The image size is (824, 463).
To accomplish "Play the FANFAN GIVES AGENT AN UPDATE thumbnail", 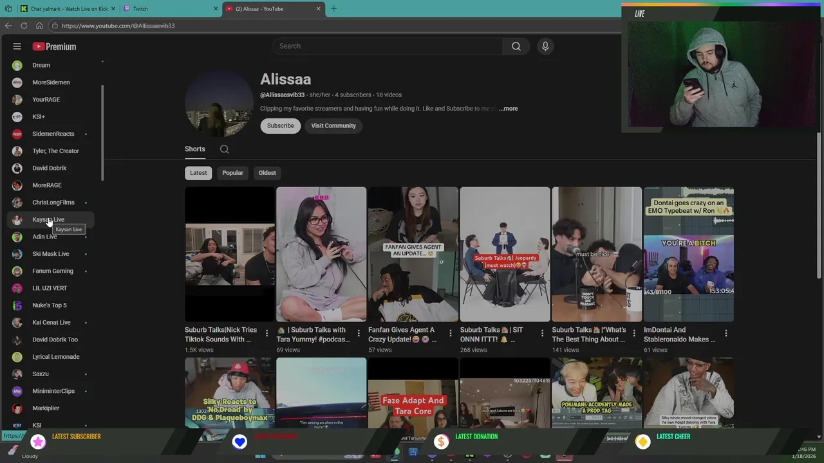I will 413,255.
